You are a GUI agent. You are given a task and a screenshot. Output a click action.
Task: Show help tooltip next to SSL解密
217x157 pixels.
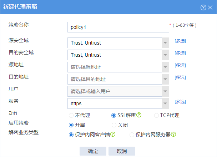click(139, 115)
